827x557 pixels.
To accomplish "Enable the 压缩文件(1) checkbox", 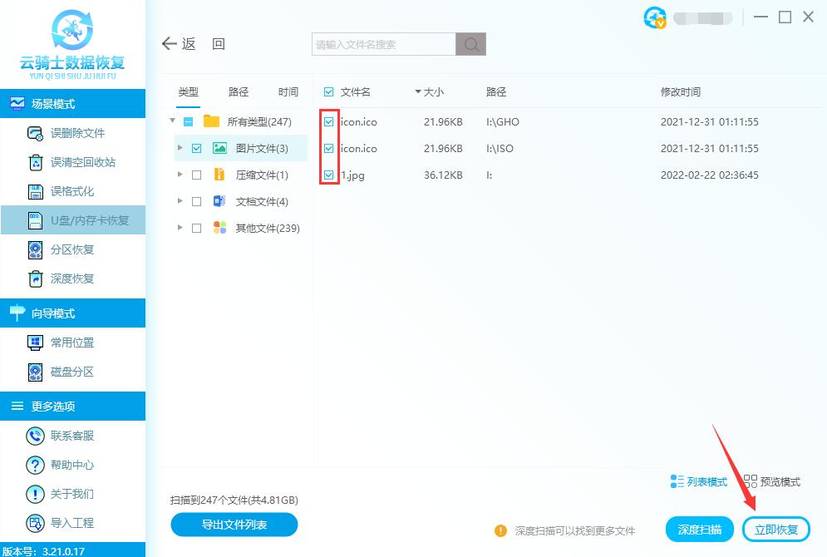I will (196, 175).
